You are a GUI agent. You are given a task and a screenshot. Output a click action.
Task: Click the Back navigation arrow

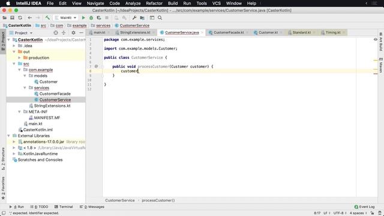[29, 17]
